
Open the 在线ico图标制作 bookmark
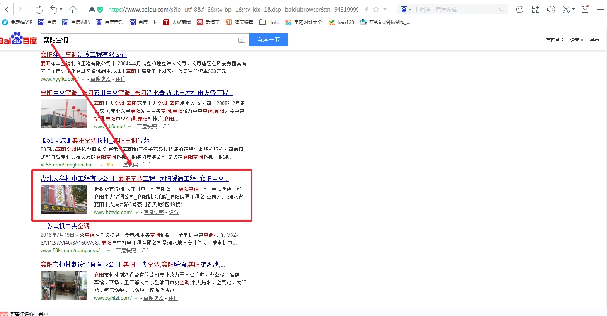385,22
